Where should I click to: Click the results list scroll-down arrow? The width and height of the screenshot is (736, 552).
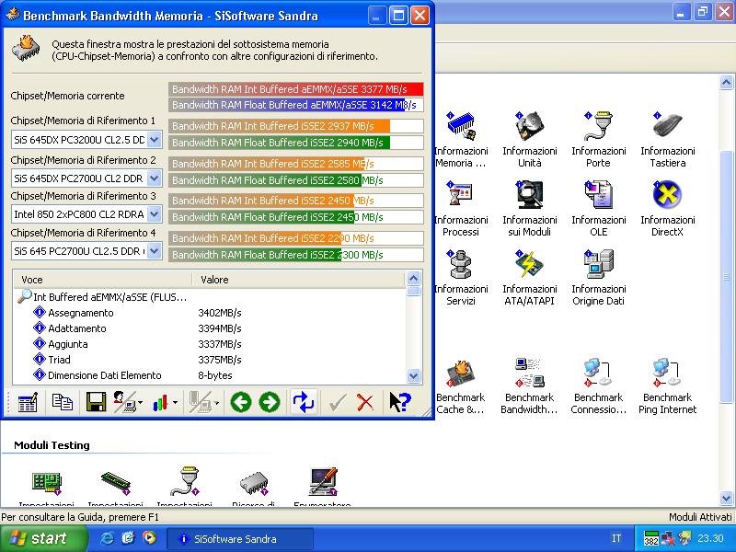click(x=413, y=376)
